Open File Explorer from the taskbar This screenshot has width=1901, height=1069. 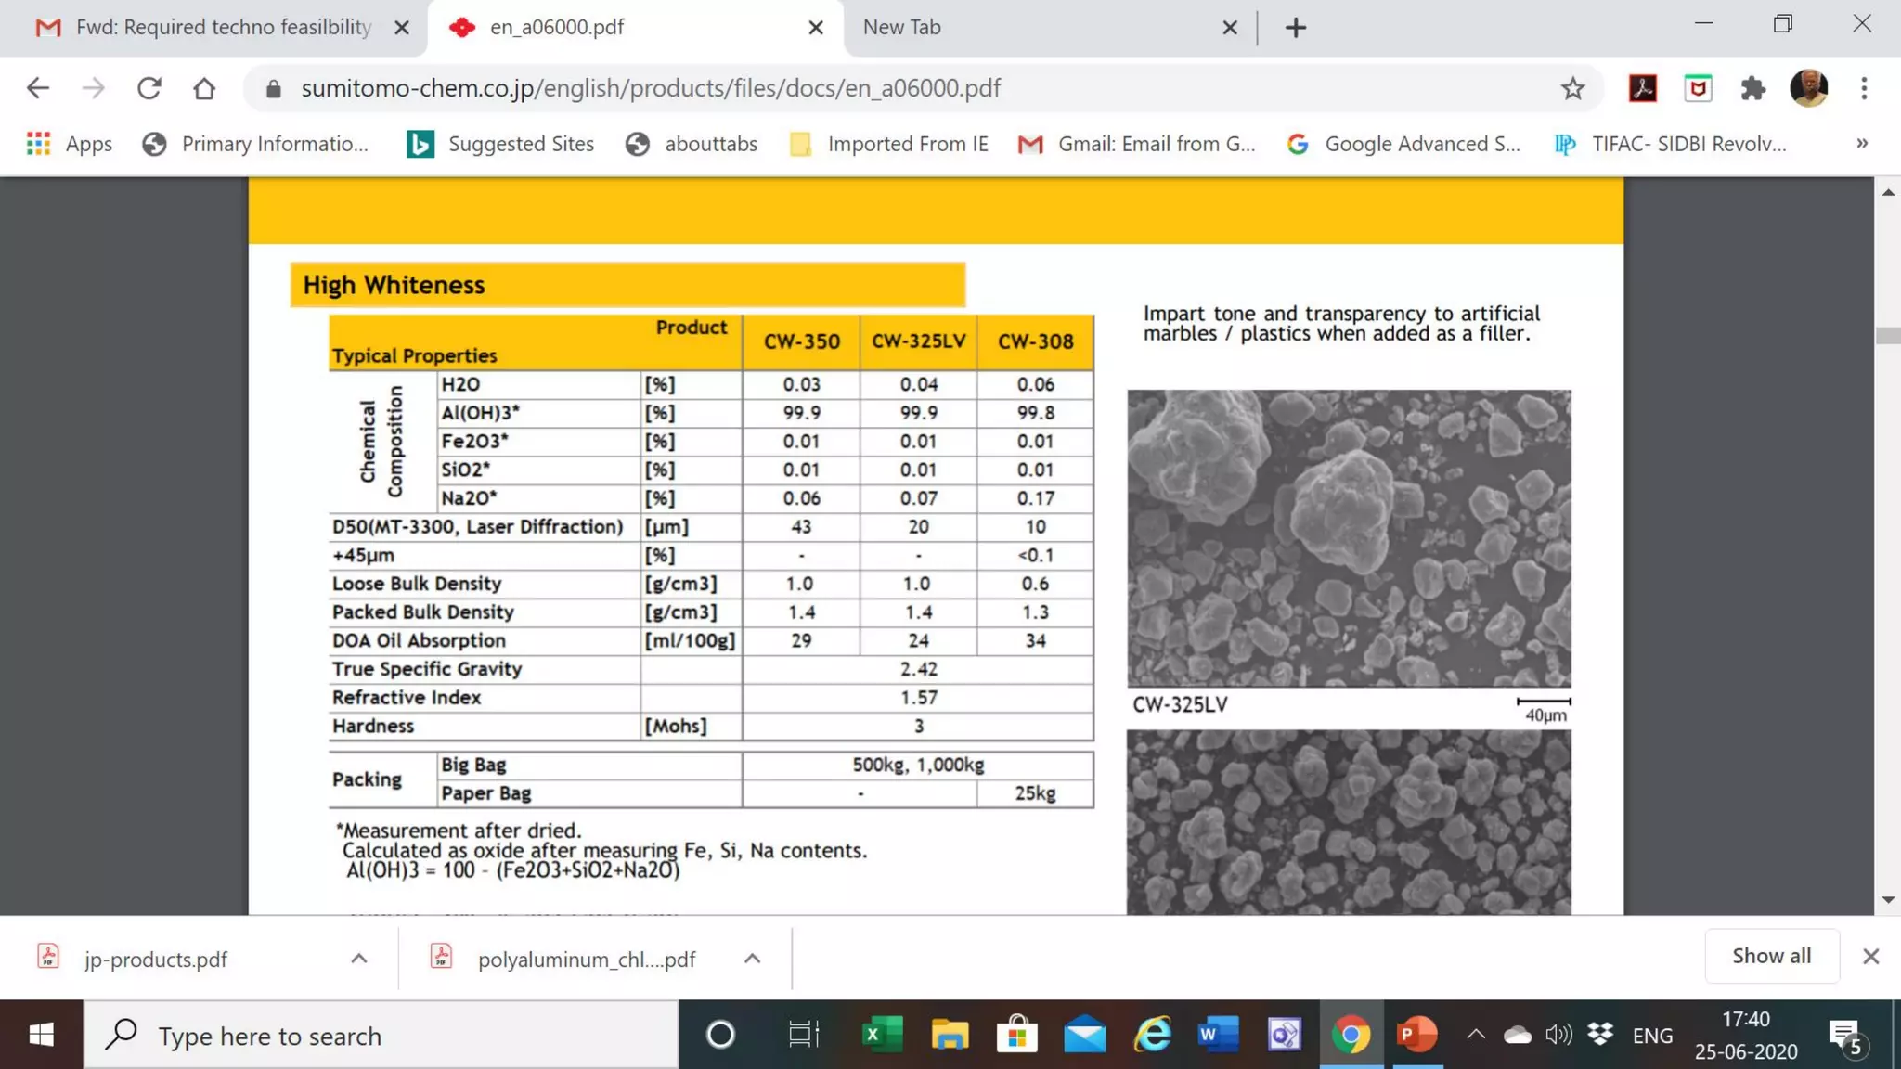950,1035
